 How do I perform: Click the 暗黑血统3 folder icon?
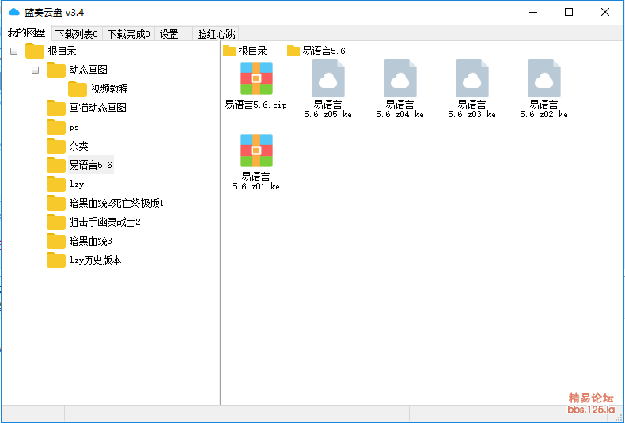click(x=56, y=241)
